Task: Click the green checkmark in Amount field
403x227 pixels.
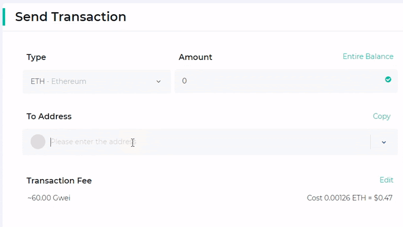Action: 388,80
